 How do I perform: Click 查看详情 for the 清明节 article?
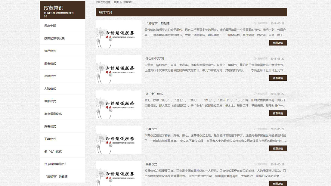(278, 42)
